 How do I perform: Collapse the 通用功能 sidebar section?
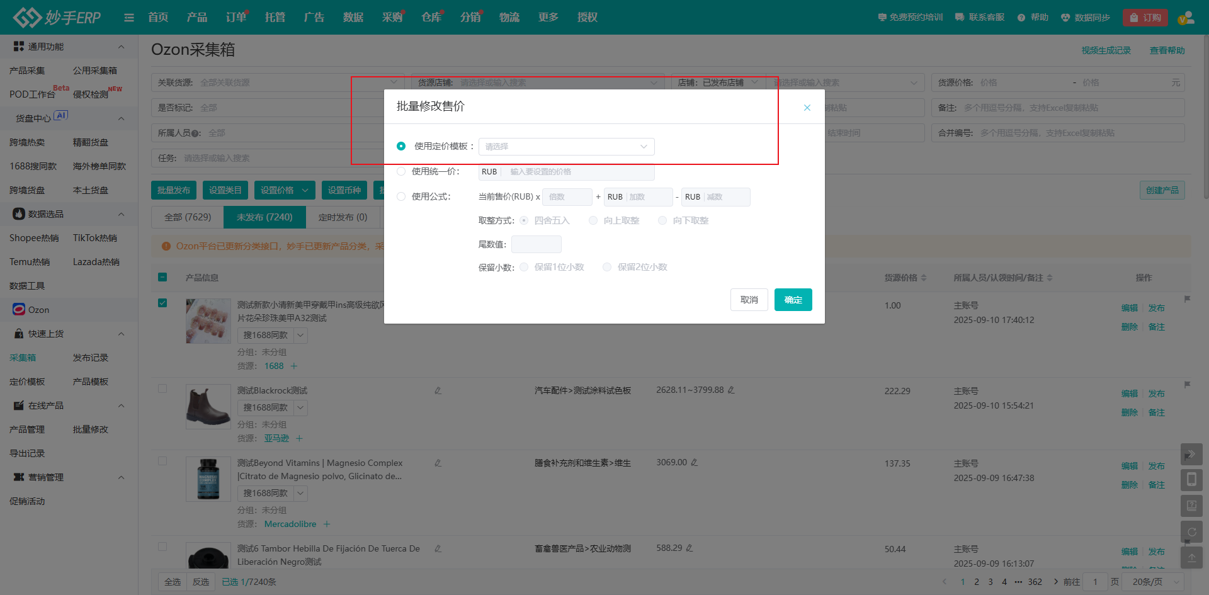(x=121, y=47)
